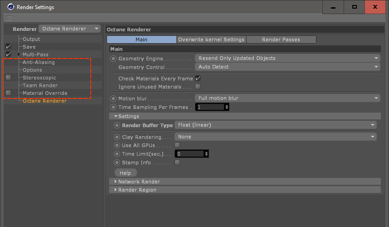Open the Renderer dropdown
Screen dimensions: 389x227
click(x=70, y=29)
